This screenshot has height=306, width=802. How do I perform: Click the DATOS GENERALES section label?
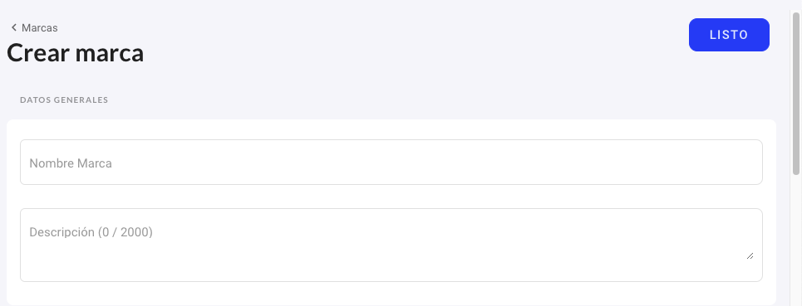point(64,100)
